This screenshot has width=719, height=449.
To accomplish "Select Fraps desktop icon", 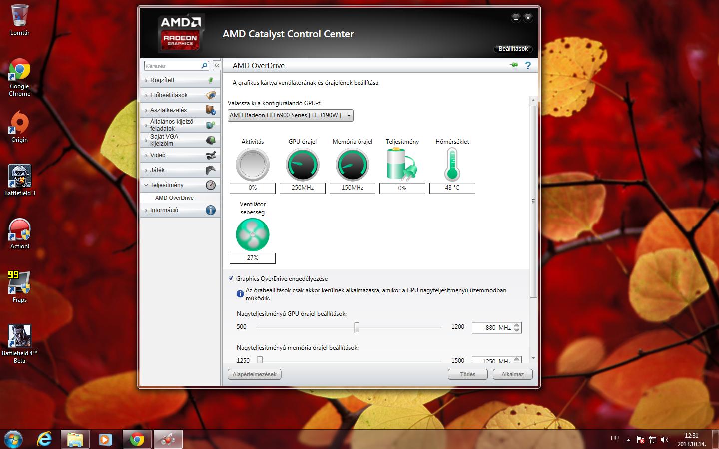I will (x=19, y=287).
